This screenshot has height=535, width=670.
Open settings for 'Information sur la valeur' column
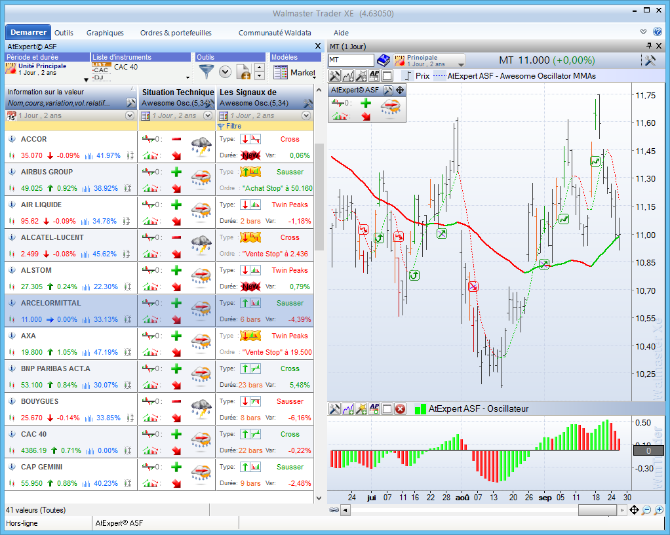pyautogui.click(x=130, y=102)
